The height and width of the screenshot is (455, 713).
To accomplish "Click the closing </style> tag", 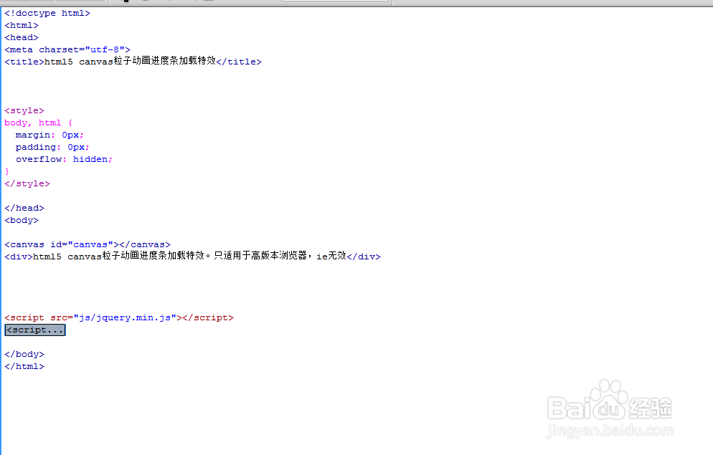I will [27, 184].
